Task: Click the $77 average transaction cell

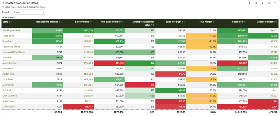Action: pyautogui.click(x=140, y=63)
